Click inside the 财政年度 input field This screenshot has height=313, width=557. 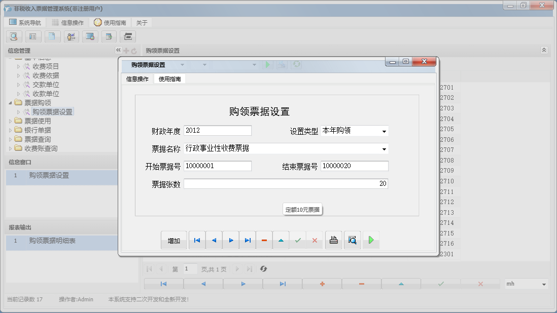217,130
